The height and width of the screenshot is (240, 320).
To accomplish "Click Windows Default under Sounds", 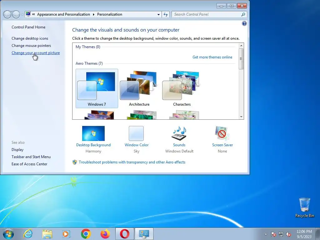I will pyautogui.click(x=179, y=151).
